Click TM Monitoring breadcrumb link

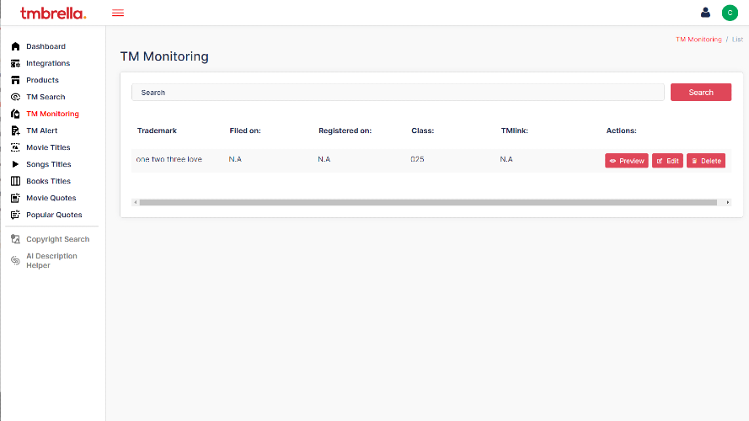coord(698,39)
